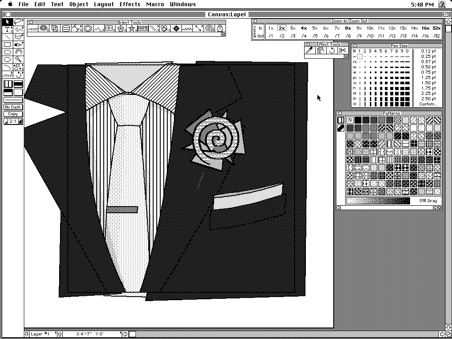Viewport: 452px width, 339px height.
Task: Open the Layout menu
Action: pos(104,4)
